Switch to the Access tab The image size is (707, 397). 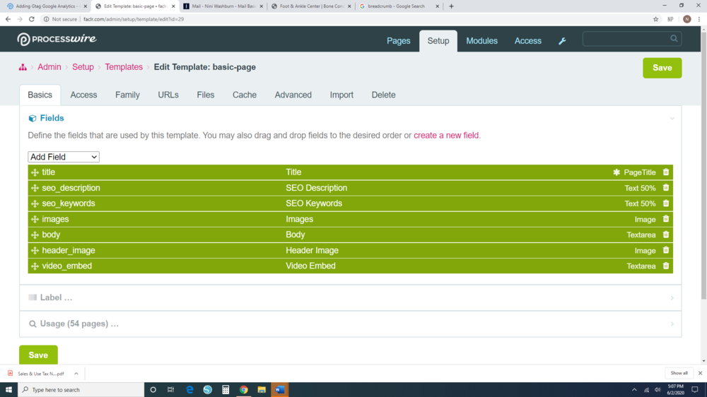coord(83,95)
